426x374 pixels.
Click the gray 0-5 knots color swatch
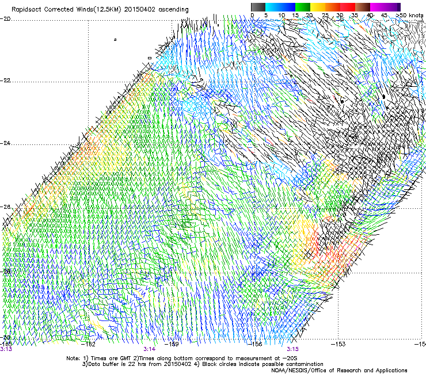[258, 7]
